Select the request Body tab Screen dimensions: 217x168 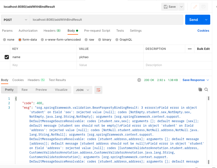(73, 31)
